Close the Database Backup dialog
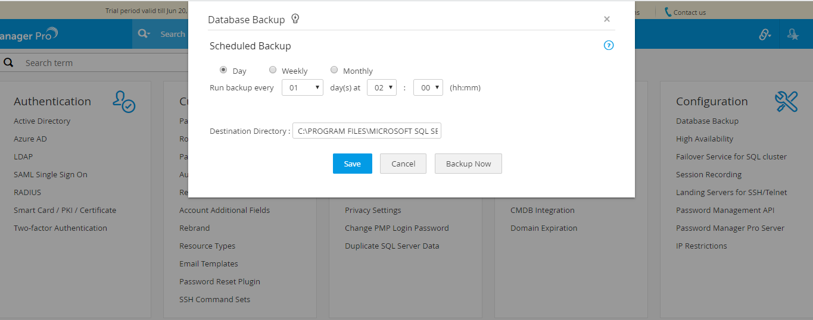Screen dimensions: 813x320 (x=607, y=19)
